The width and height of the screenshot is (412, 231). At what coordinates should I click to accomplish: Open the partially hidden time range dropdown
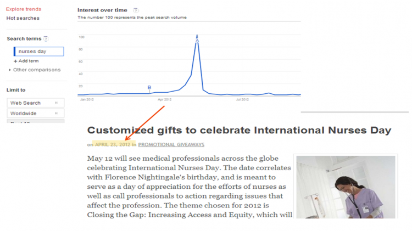tap(36, 122)
